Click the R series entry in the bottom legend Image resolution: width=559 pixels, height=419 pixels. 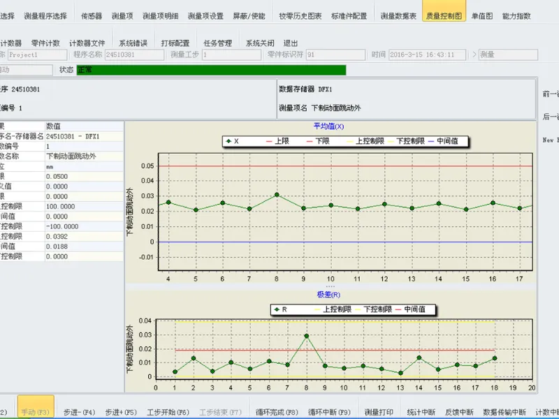[280, 309]
